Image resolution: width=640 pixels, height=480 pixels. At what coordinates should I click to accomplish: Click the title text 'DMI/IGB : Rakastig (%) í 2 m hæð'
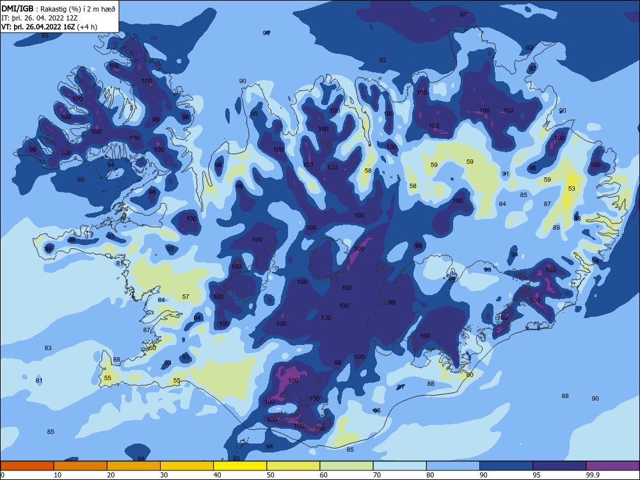click(x=58, y=8)
